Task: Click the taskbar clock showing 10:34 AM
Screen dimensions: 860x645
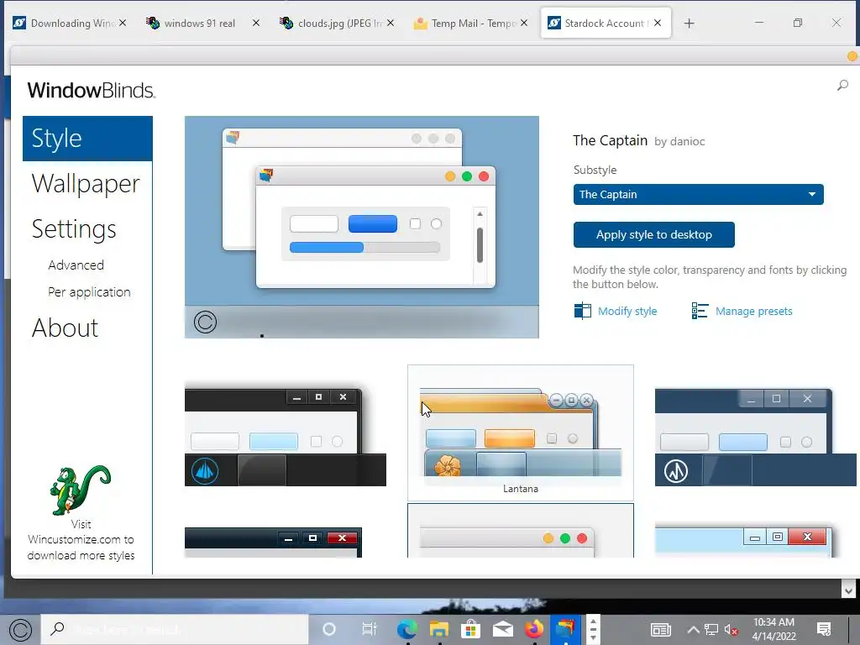Action: coord(773,629)
